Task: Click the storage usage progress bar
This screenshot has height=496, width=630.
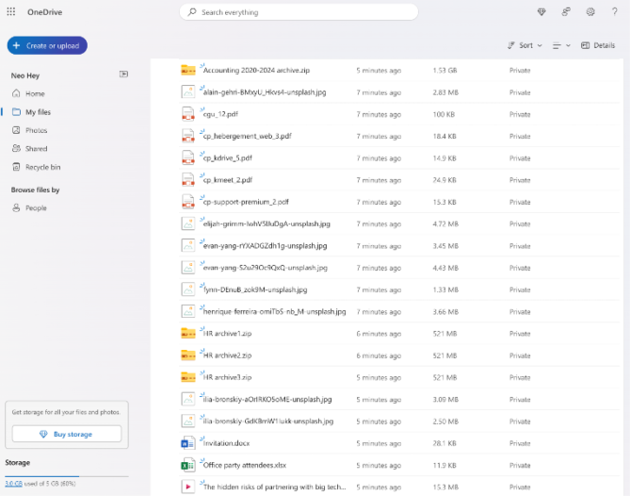Action: (67, 476)
